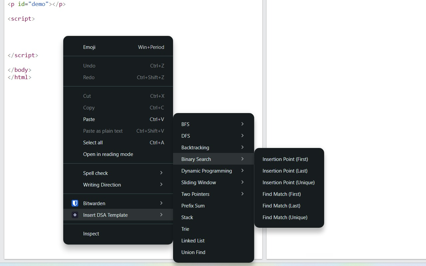Click Inspect in the context menu
This screenshot has height=266, width=426.
pos(118,234)
